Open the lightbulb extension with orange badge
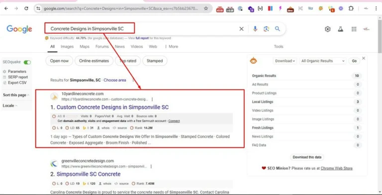This screenshot has height=195, width=382. [331, 9]
